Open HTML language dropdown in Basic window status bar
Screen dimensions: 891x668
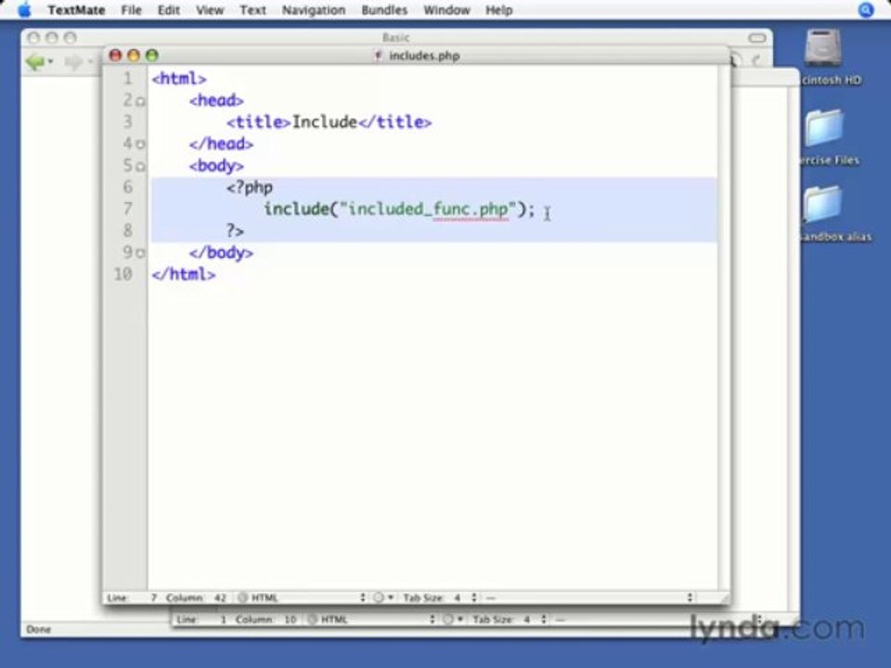tap(372, 619)
